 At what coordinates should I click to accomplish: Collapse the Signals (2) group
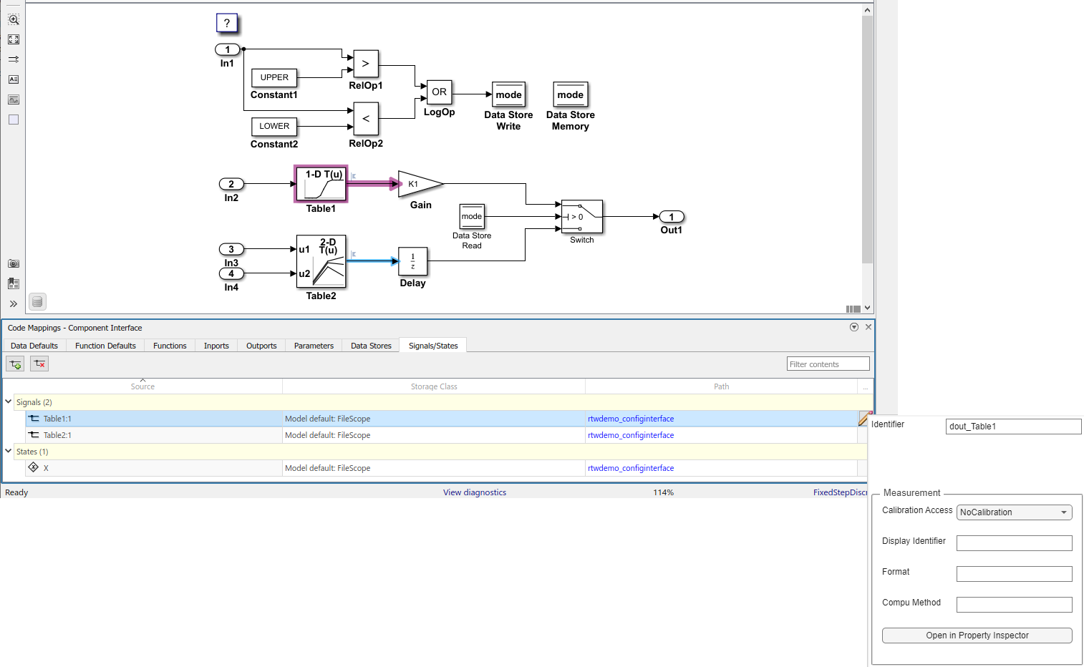9,402
